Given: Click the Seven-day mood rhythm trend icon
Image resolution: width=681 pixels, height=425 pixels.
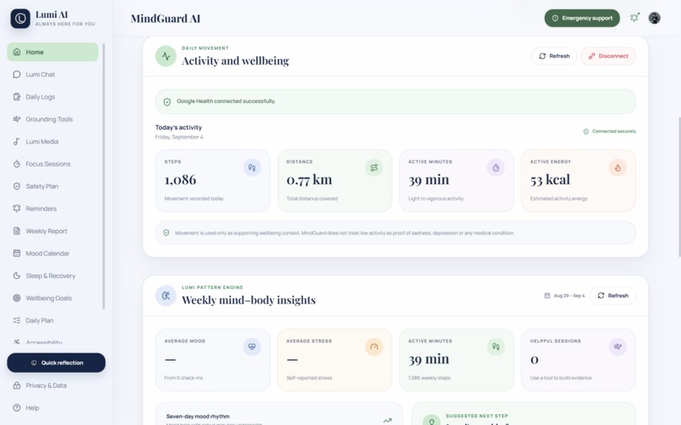Looking at the screenshot, I should point(388,420).
